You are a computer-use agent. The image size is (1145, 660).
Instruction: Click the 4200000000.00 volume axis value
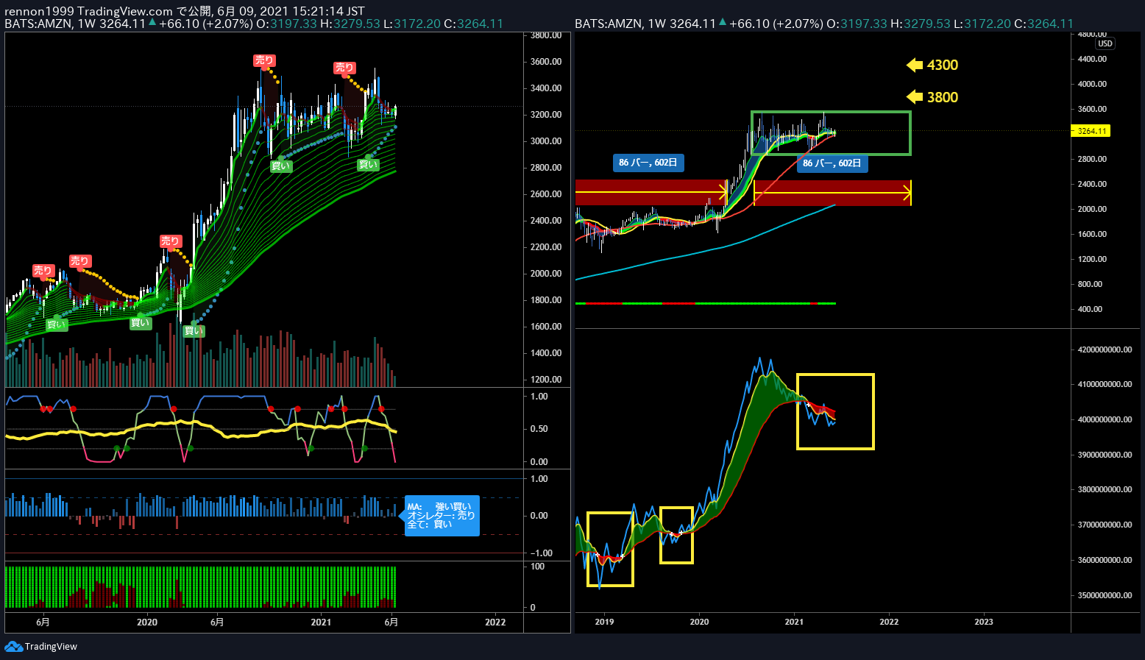tap(1105, 349)
